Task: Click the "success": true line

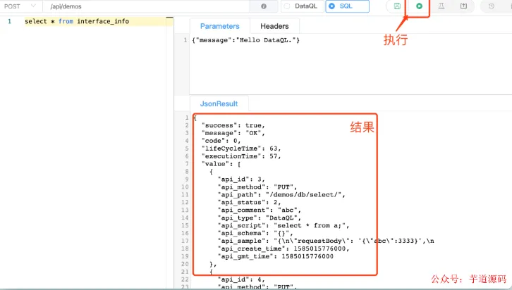Action: (x=233, y=125)
